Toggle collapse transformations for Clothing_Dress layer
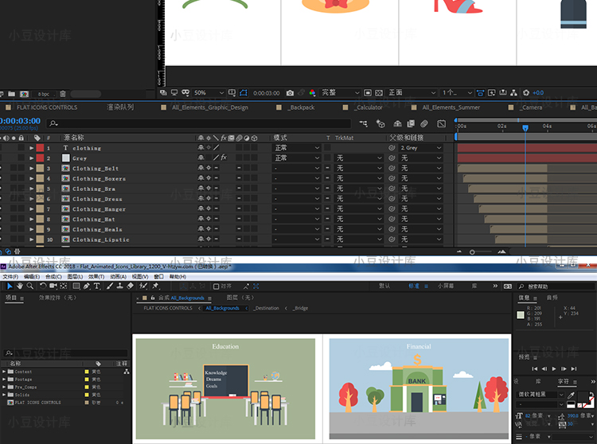 click(x=209, y=199)
